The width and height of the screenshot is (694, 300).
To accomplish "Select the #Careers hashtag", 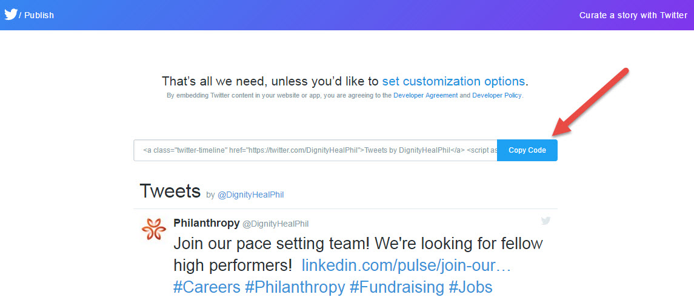I will (x=206, y=287).
